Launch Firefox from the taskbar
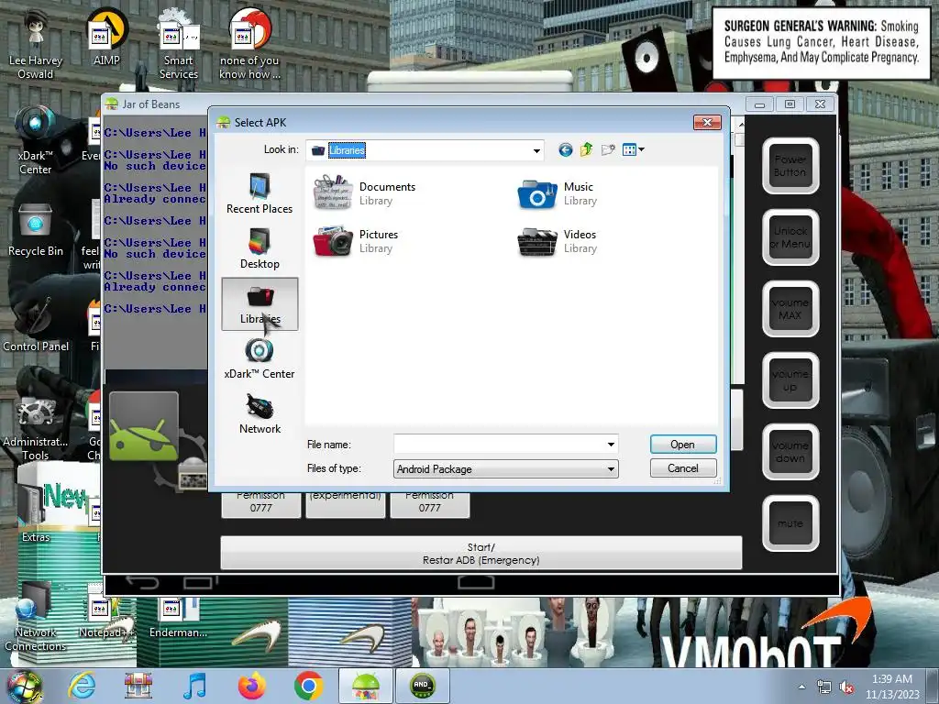 click(251, 686)
